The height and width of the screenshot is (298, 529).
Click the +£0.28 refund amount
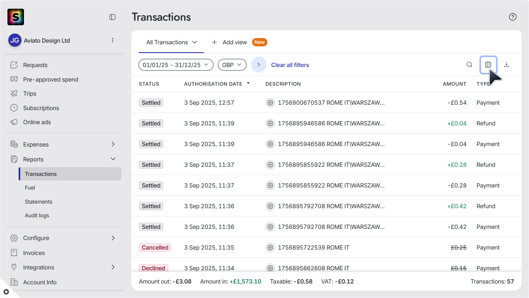tap(457, 165)
